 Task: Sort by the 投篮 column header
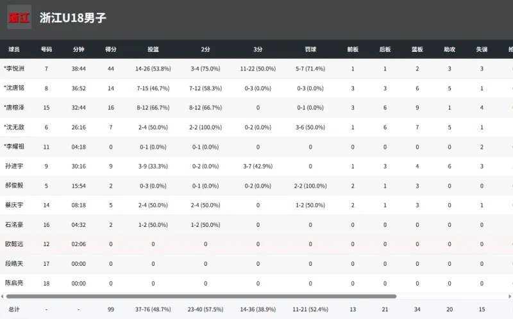coord(153,49)
